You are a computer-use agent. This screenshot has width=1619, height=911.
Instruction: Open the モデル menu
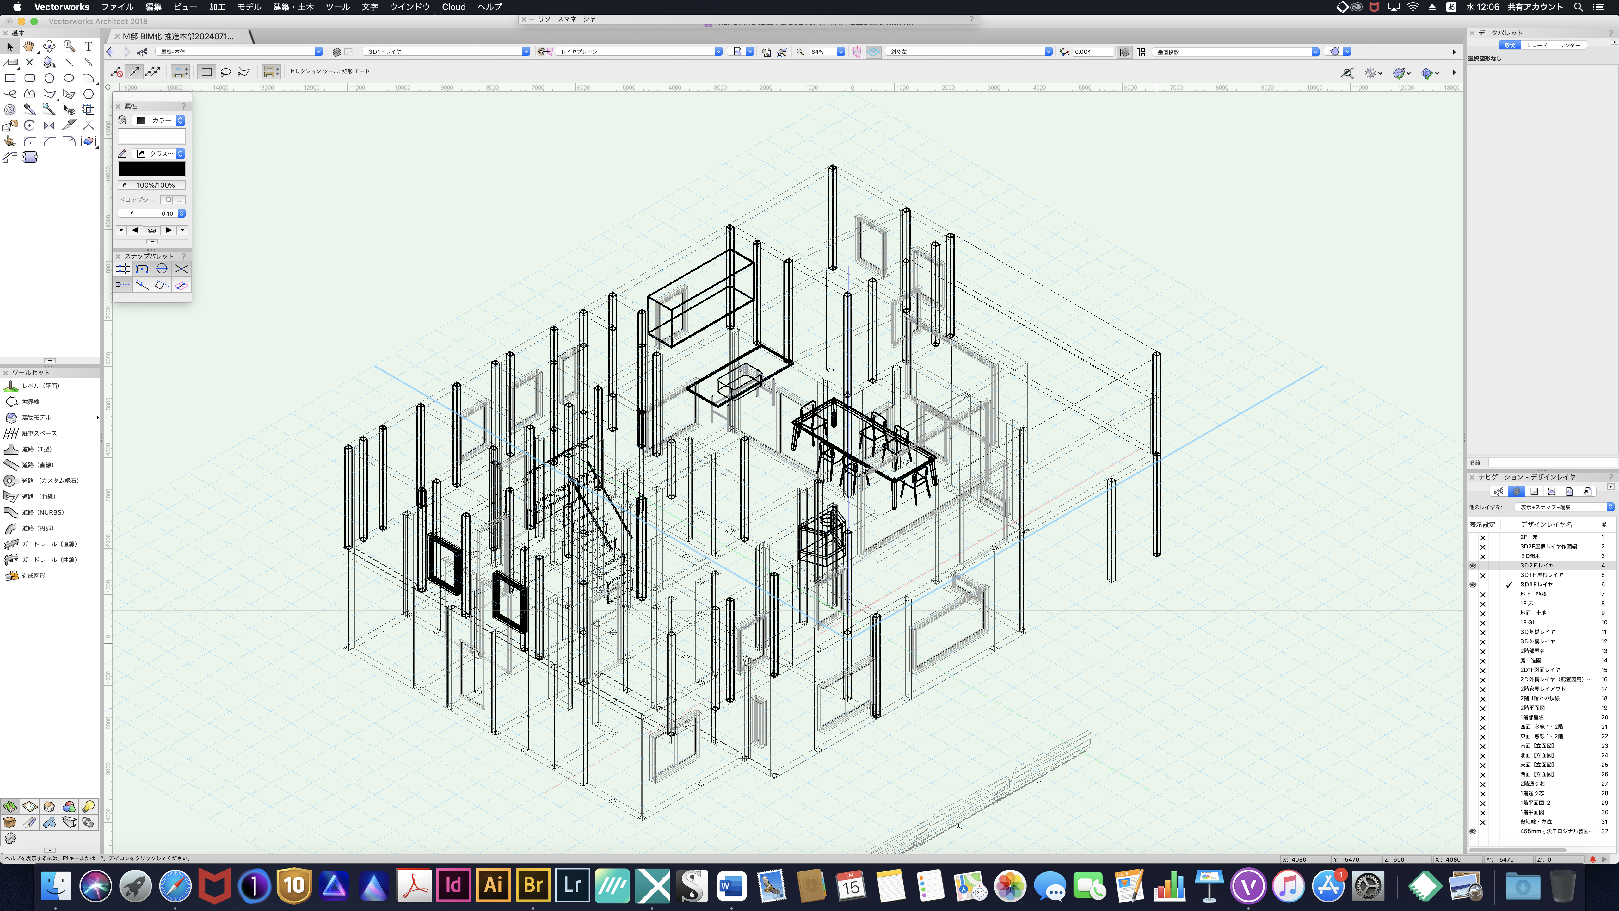[249, 7]
